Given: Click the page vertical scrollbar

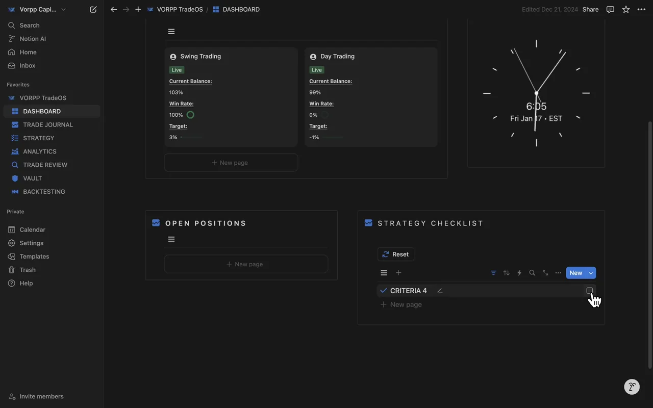Looking at the screenshot, I should [649, 245].
